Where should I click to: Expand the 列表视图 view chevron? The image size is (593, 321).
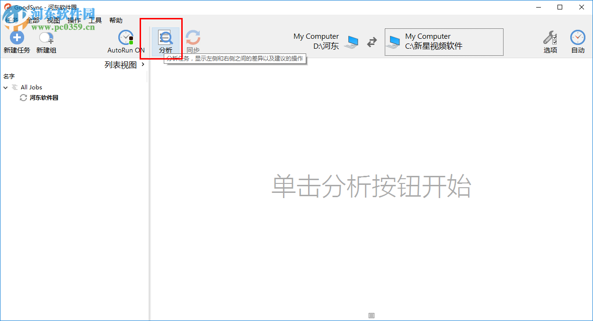click(142, 64)
